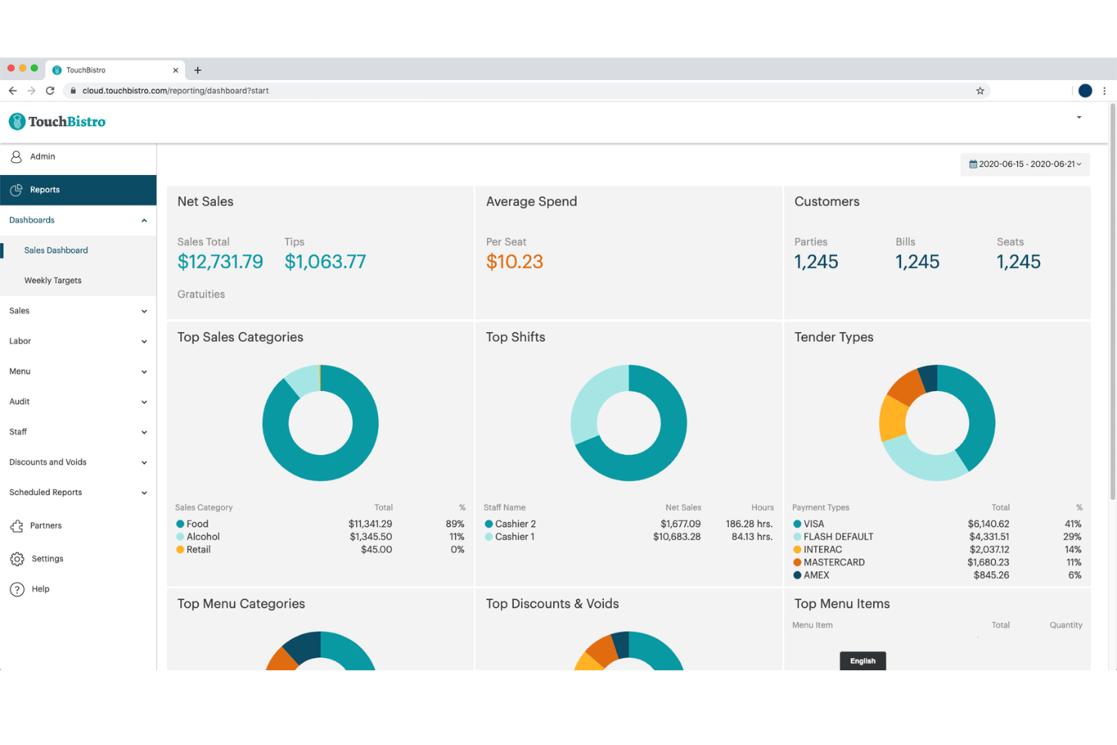Click the Help question mark icon
Image resolution: width=1117 pixels, height=745 pixels.
(17, 589)
